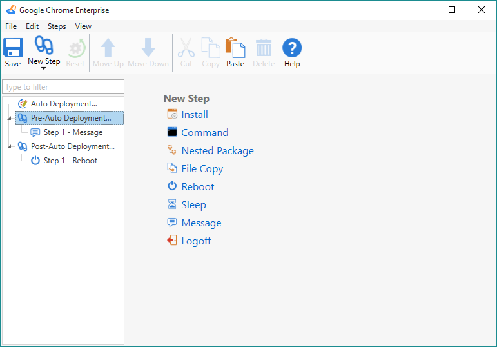Save the package with the Save icon
The width and height of the screenshot is (497, 347).
tap(13, 48)
